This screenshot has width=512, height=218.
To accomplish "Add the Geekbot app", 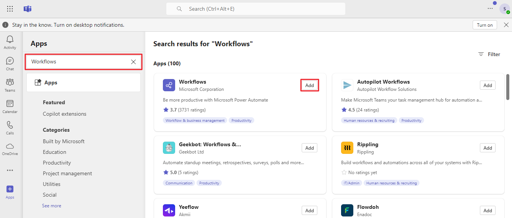I will point(310,148).
